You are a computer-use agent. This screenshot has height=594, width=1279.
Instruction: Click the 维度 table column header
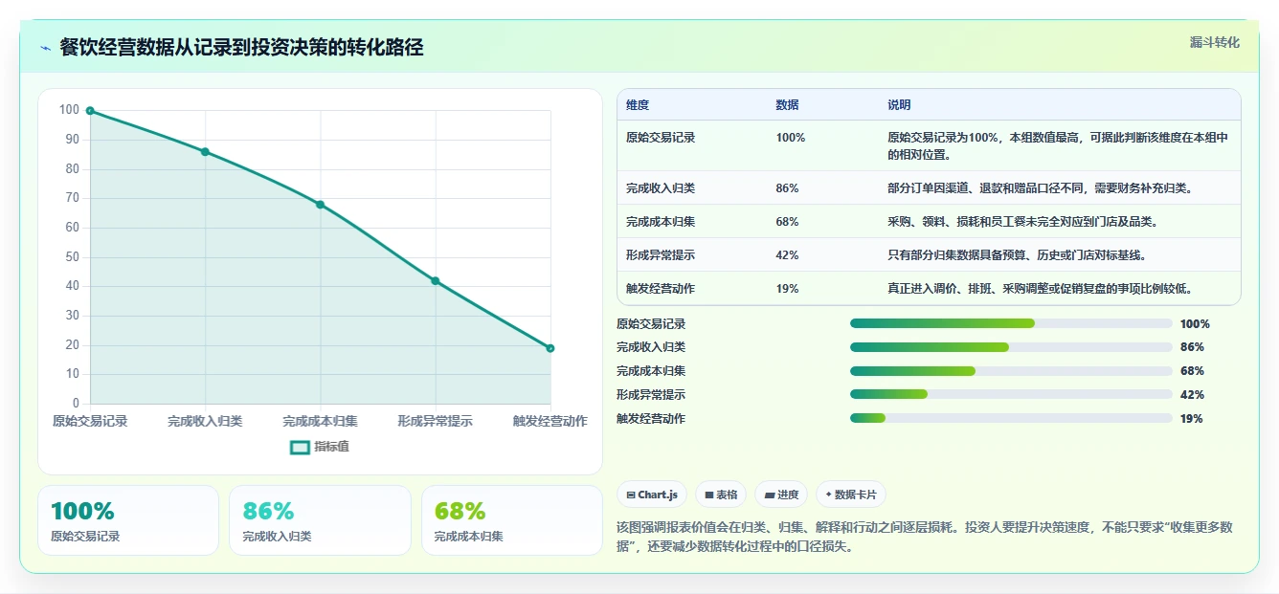coord(638,105)
